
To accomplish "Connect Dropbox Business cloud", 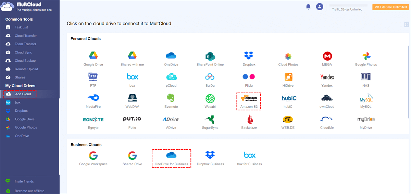I will coord(210,158).
